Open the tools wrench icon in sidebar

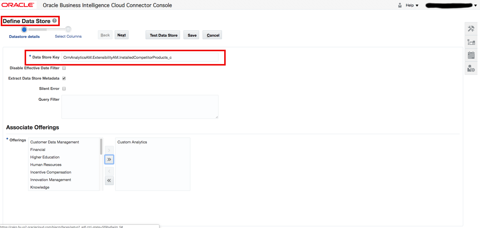click(x=471, y=29)
